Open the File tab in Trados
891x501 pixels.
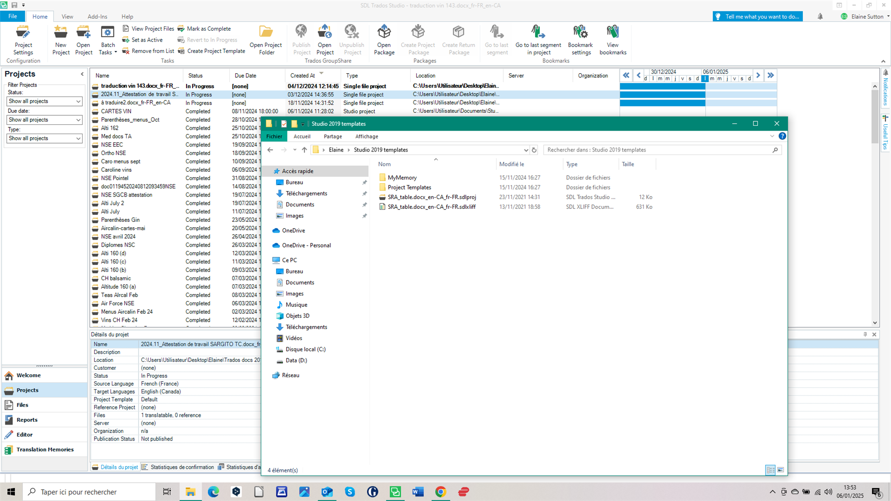tap(12, 16)
